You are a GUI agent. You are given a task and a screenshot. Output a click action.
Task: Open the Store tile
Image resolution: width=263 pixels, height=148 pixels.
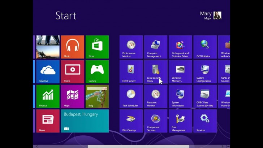click(x=97, y=47)
